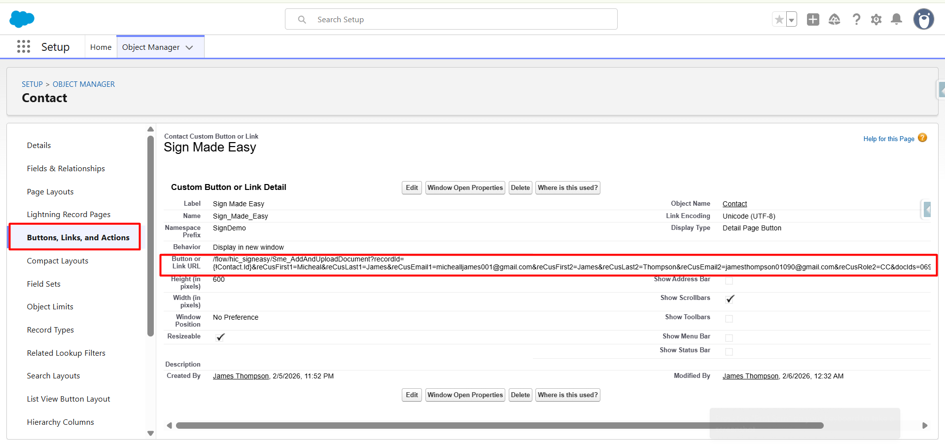Click the horizontal scroll left arrow
This screenshot has width=945, height=446.
[169, 426]
